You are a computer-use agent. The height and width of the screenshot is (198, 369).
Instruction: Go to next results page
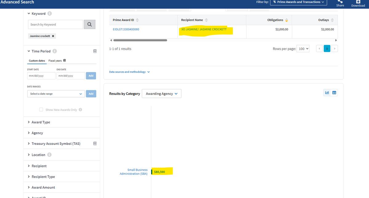(335, 49)
